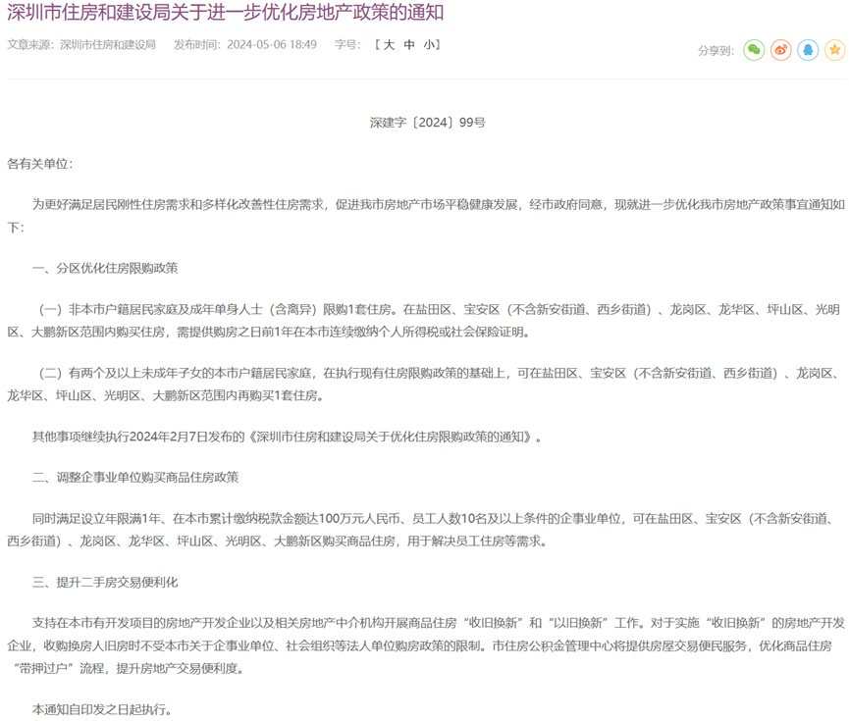Click the purple notice title heading

[x=225, y=13]
